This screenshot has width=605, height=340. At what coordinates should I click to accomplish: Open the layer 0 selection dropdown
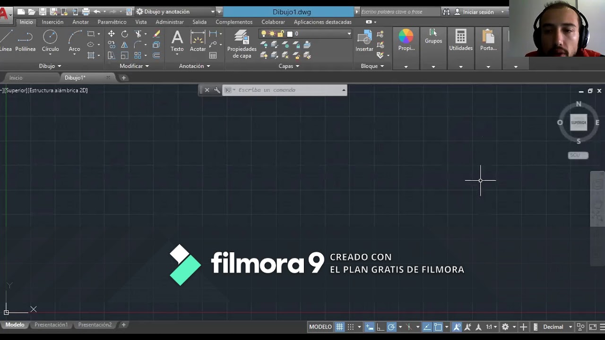pyautogui.click(x=305, y=34)
